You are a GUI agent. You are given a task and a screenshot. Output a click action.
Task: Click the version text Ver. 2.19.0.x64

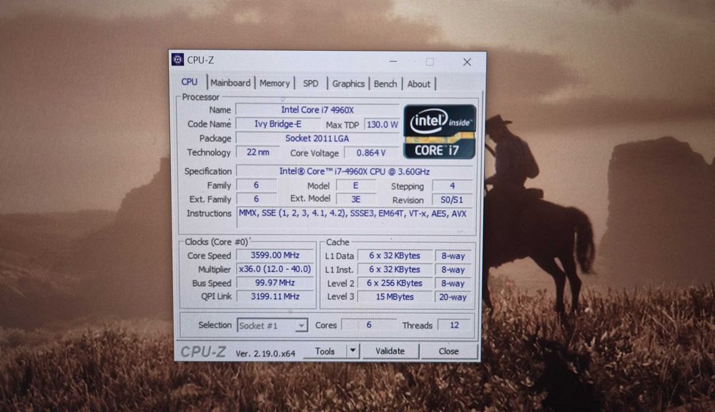(265, 353)
